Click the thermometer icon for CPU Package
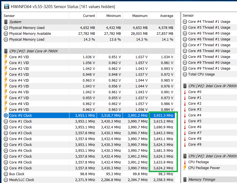 [185, 162]
